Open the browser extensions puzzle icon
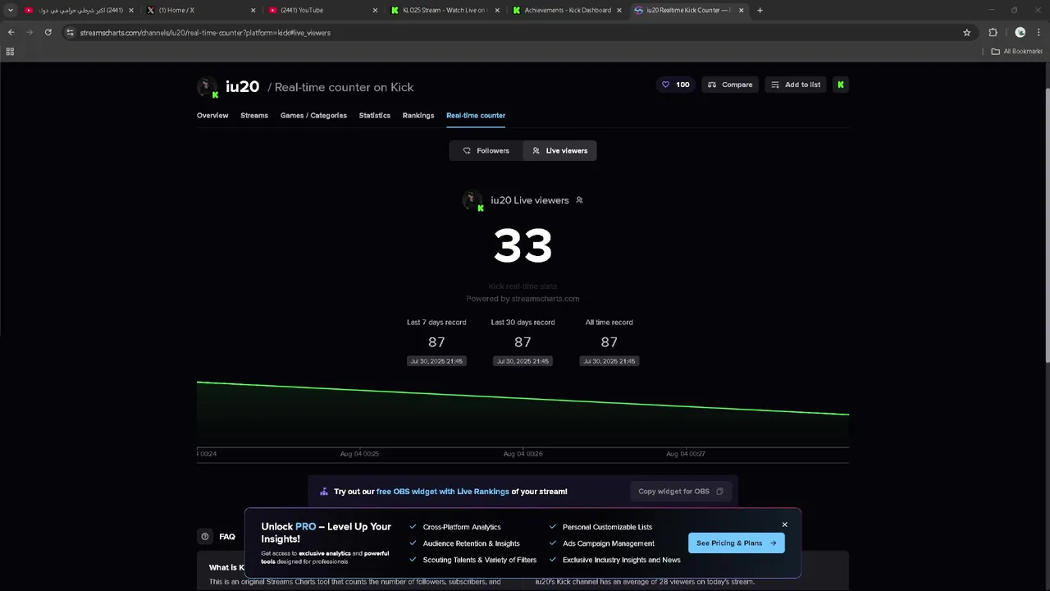Viewport: 1050px width, 591px height. point(993,32)
